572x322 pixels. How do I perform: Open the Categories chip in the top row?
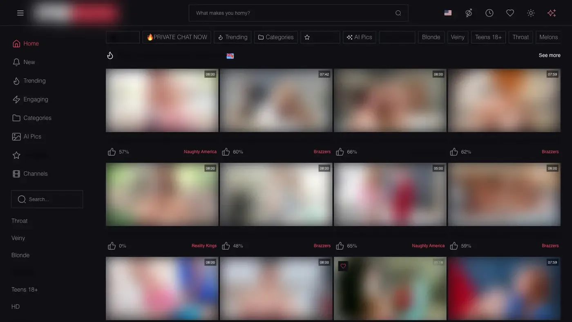tap(276, 37)
